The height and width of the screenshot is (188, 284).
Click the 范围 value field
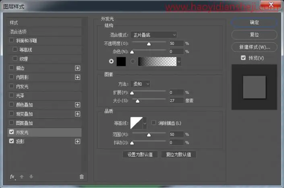(176, 134)
